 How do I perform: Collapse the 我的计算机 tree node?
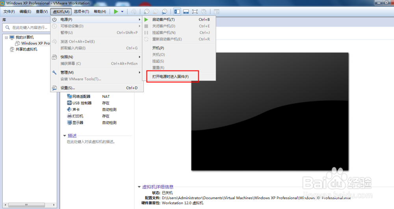tap(6, 37)
